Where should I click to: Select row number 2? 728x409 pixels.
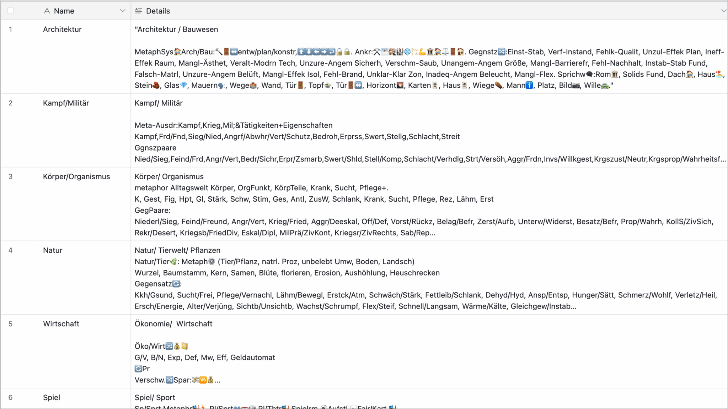click(11, 103)
